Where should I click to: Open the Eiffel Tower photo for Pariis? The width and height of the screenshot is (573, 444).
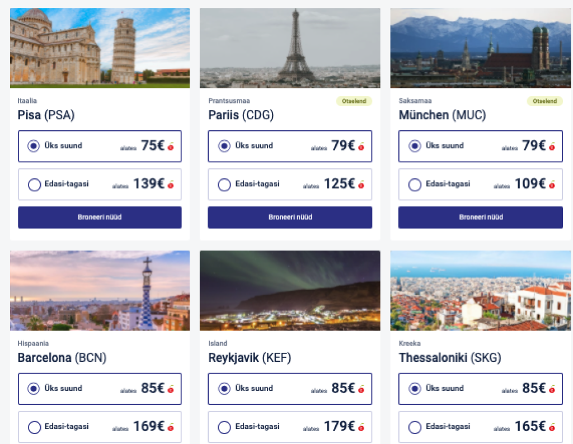[290, 48]
